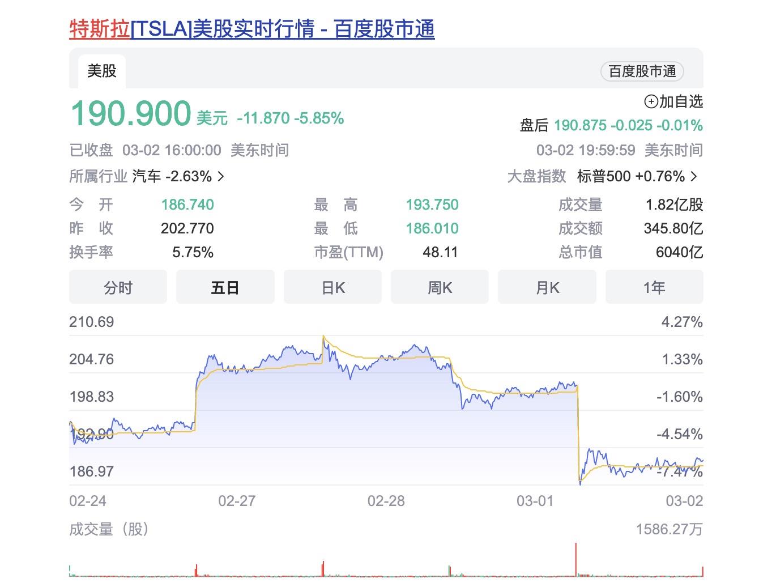Click the -1.60% percent axis label
759x587 pixels.
[x=680, y=397]
